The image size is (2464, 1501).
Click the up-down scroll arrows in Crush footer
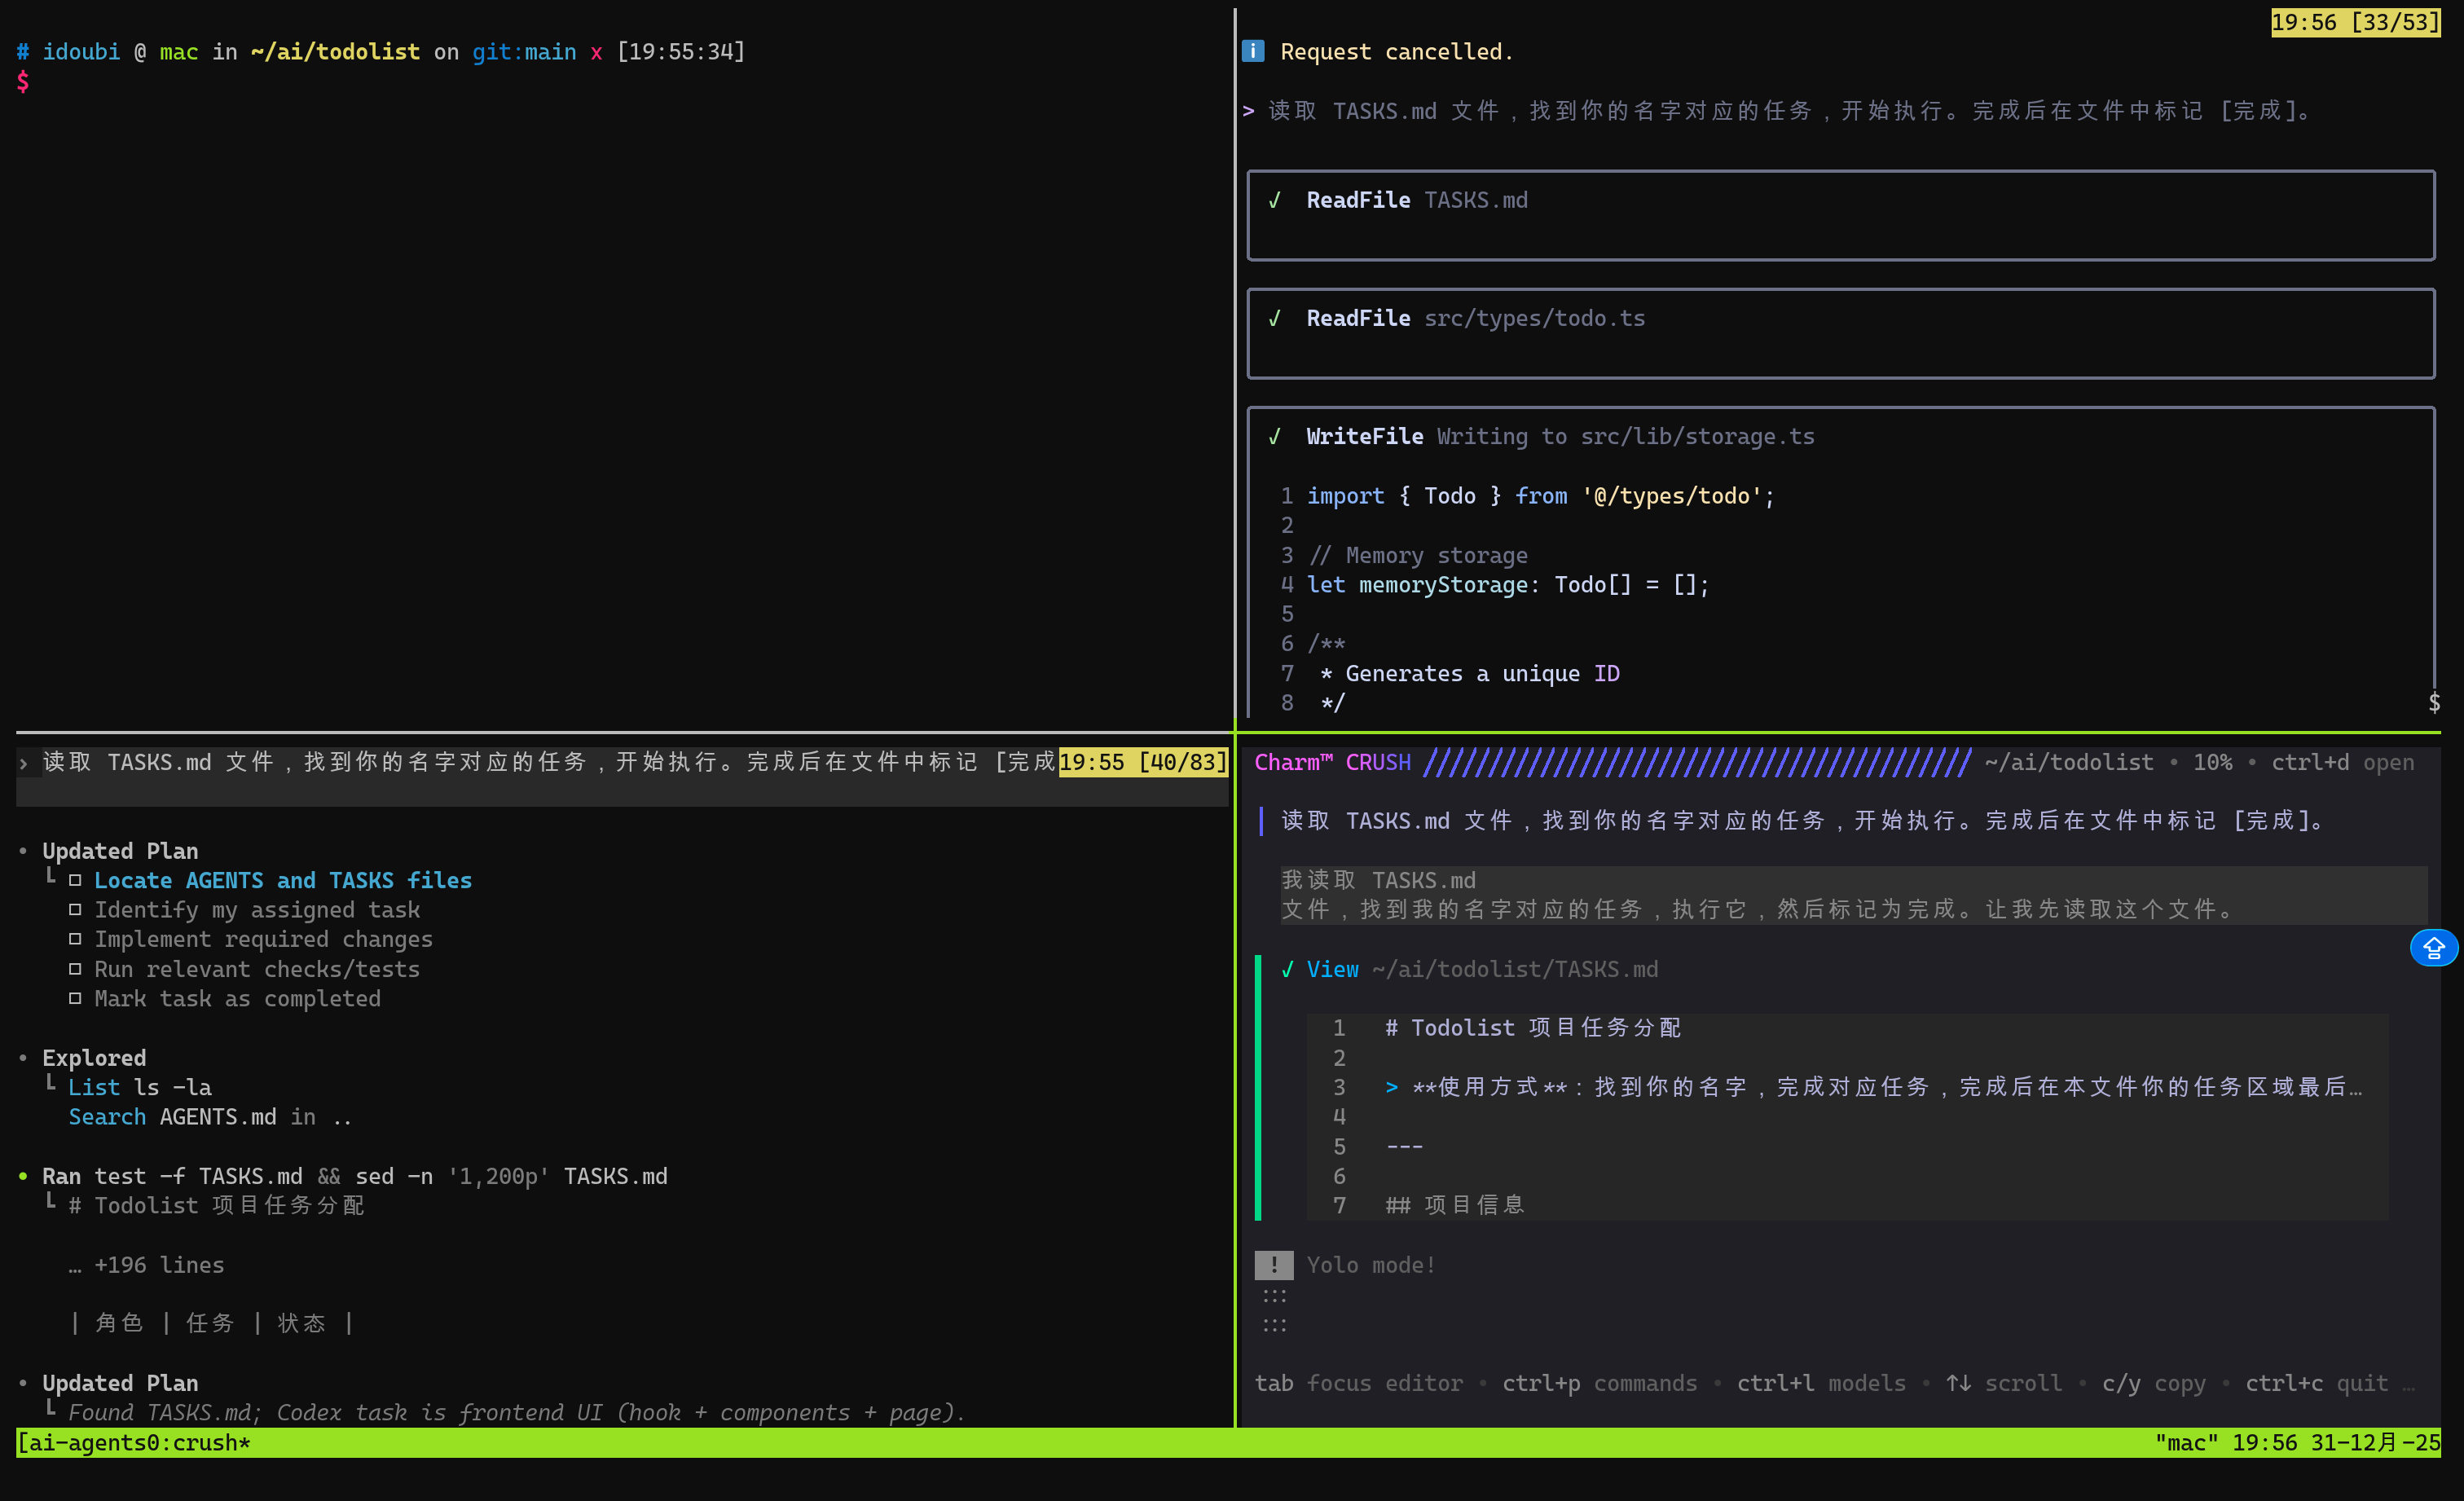tap(1958, 1383)
